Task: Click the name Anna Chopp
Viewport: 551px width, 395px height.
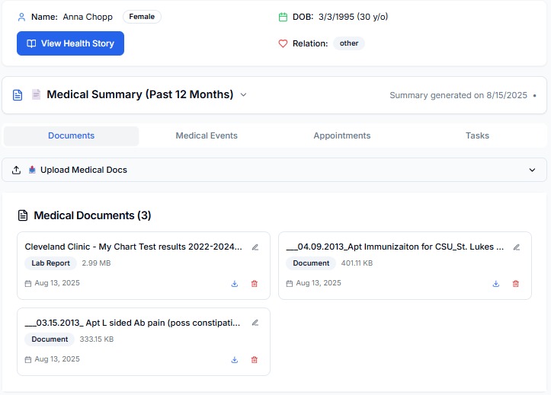Action: (88, 17)
